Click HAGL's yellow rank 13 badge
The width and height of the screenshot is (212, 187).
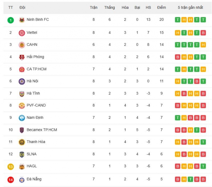pyautogui.click(x=11, y=166)
